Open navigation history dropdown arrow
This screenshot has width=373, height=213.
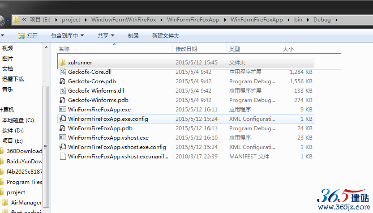coord(8,20)
